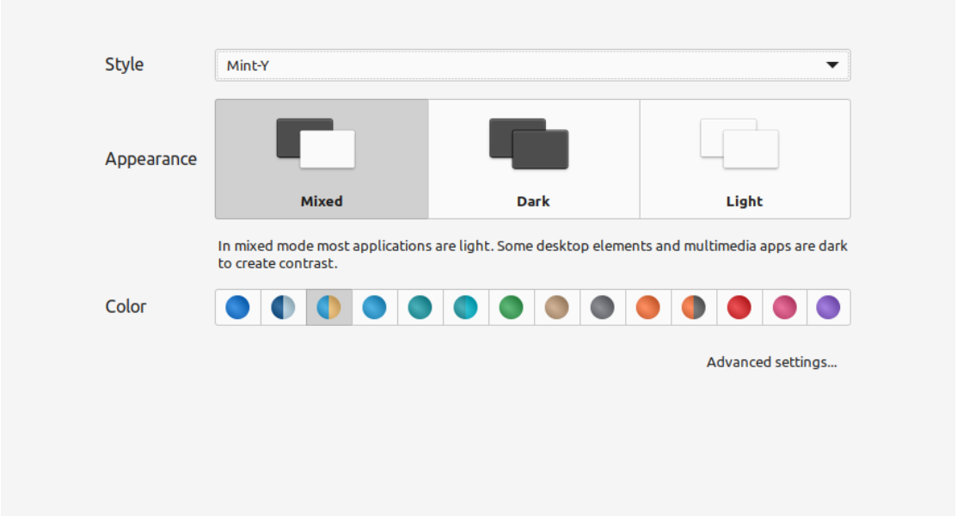The height and width of the screenshot is (516, 957).
Task: Click the mixed mode description text
Action: pyautogui.click(x=532, y=255)
